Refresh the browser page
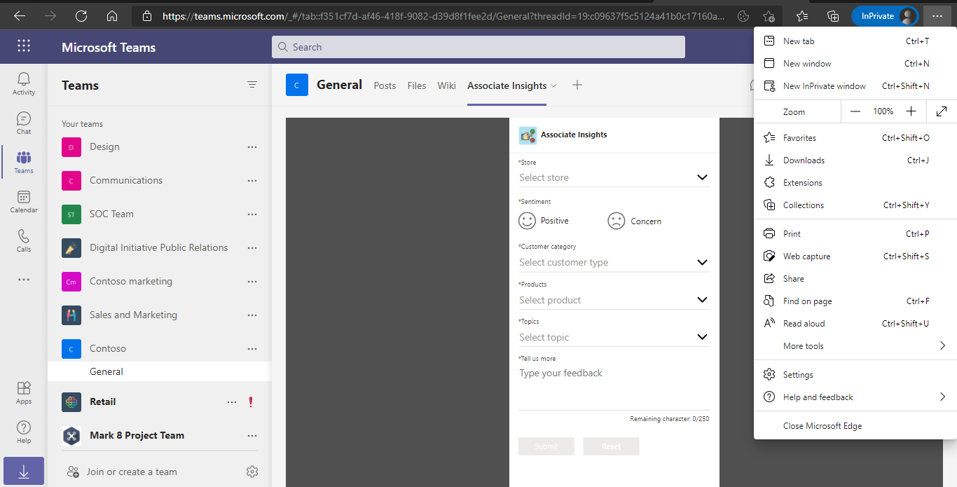Viewport: 957px width, 487px height. coord(81,15)
